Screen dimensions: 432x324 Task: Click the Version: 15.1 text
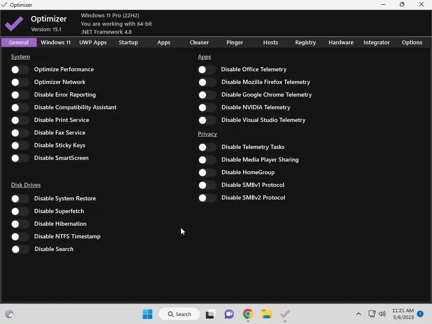(x=46, y=30)
